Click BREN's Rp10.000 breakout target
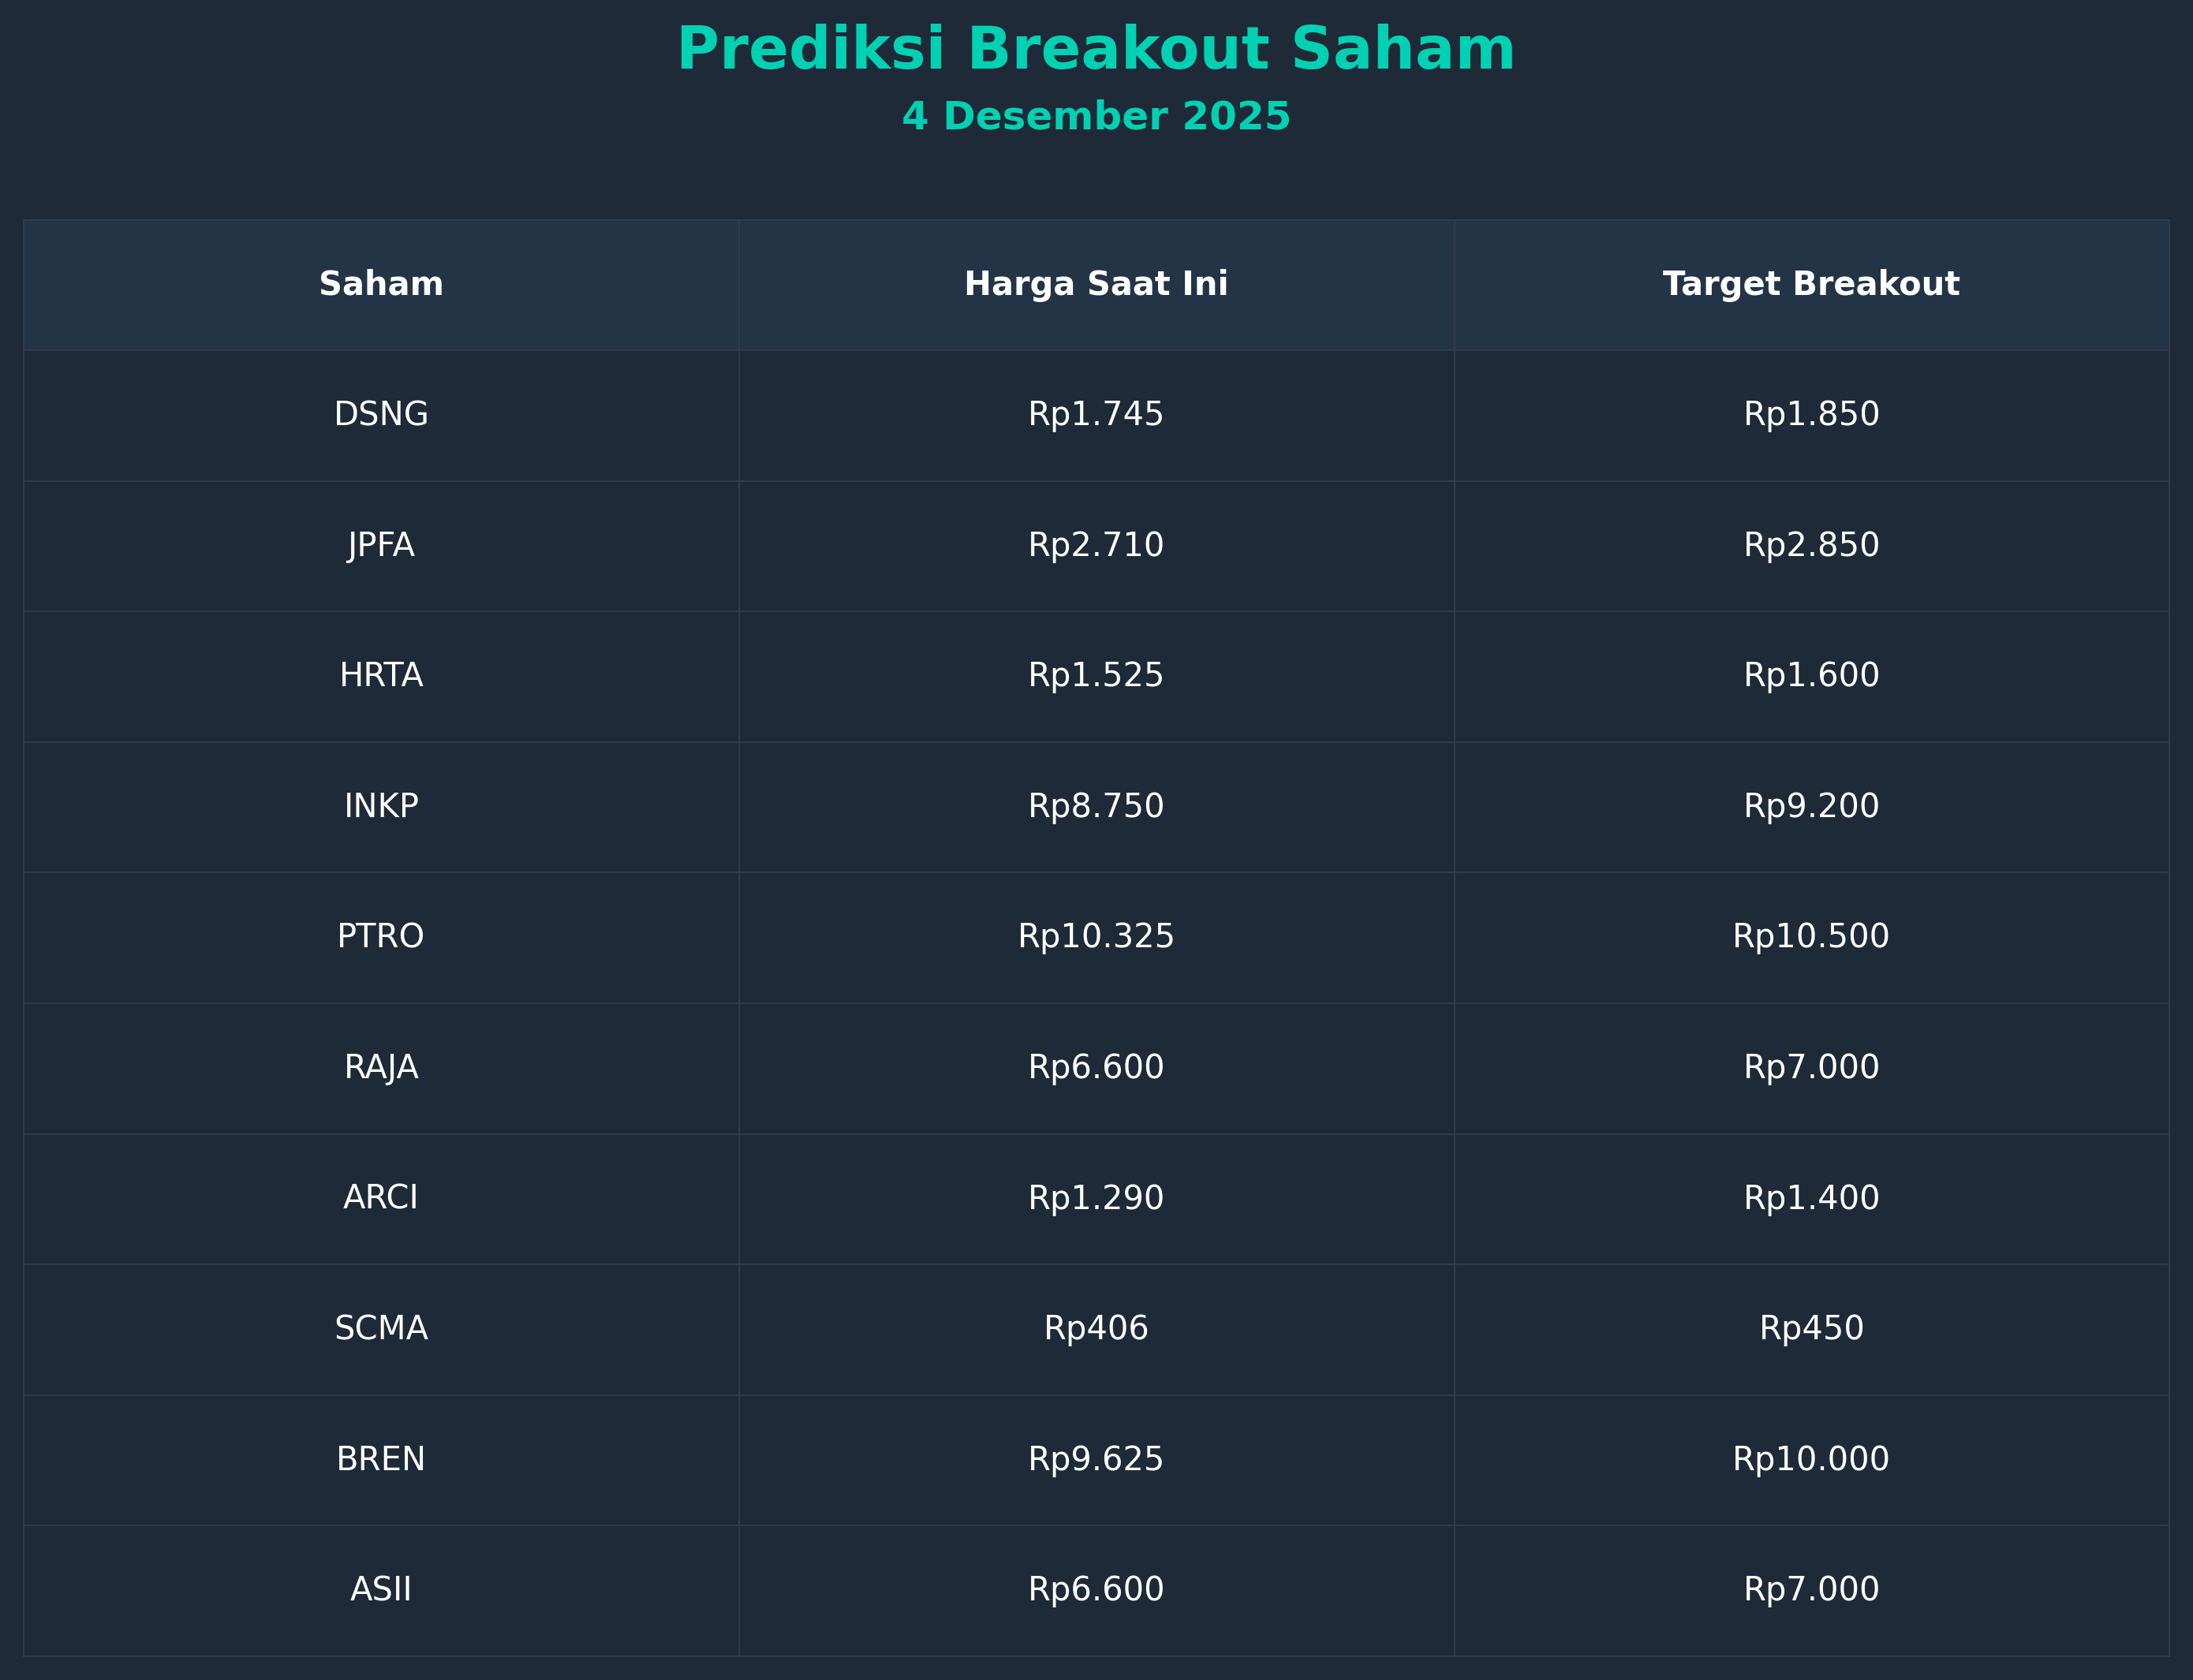The width and height of the screenshot is (2193, 1680). coord(1811,1460)
